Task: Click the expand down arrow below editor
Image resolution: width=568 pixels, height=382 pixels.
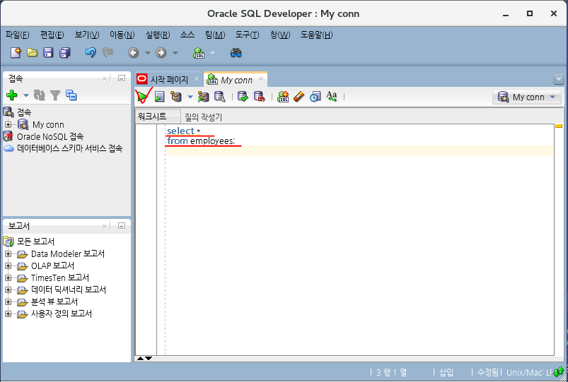Action: [149, 359]
